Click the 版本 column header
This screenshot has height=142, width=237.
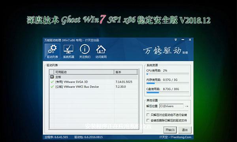click(126, 72)
